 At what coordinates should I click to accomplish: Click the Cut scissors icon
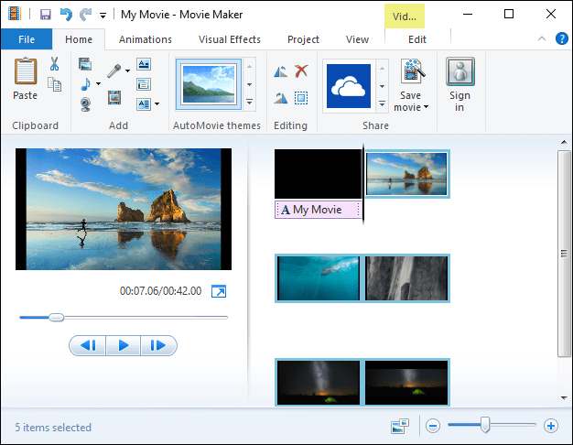pyautogui.click(x=54, y=64)
